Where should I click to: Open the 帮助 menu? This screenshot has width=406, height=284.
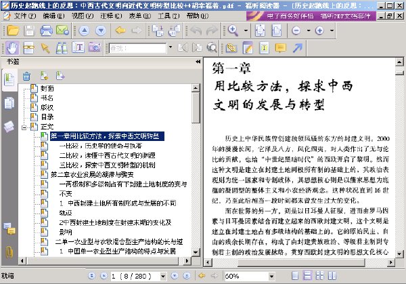[x=198, y=16]
